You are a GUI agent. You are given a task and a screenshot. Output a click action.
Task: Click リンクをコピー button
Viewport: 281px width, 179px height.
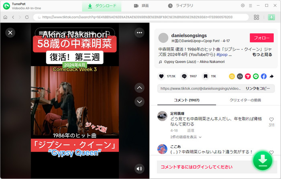tap(258, 89)
